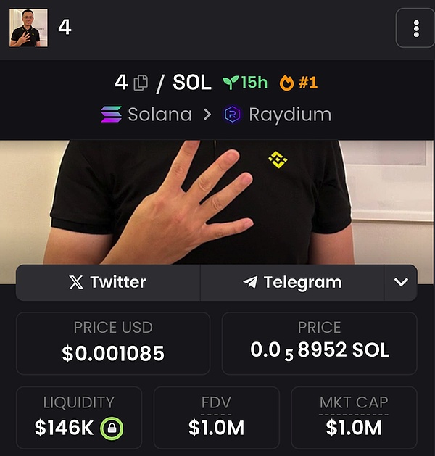Click the MKT CAP label tooltip
The width and height of the screenshot is (435, 456).
[354, 403]
